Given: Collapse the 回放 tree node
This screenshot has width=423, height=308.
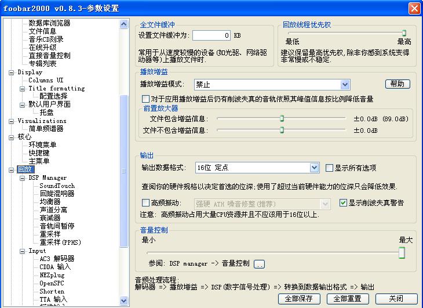Looking at the screenshot, I should click(x=12, y=170).
